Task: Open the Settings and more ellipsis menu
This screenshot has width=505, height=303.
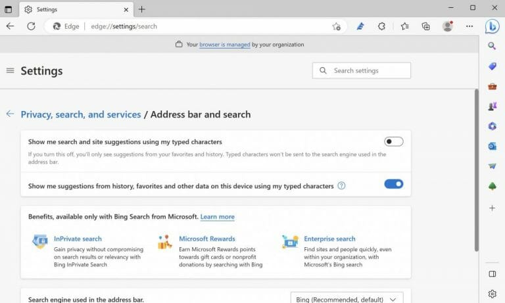Action: pos(469,26)
